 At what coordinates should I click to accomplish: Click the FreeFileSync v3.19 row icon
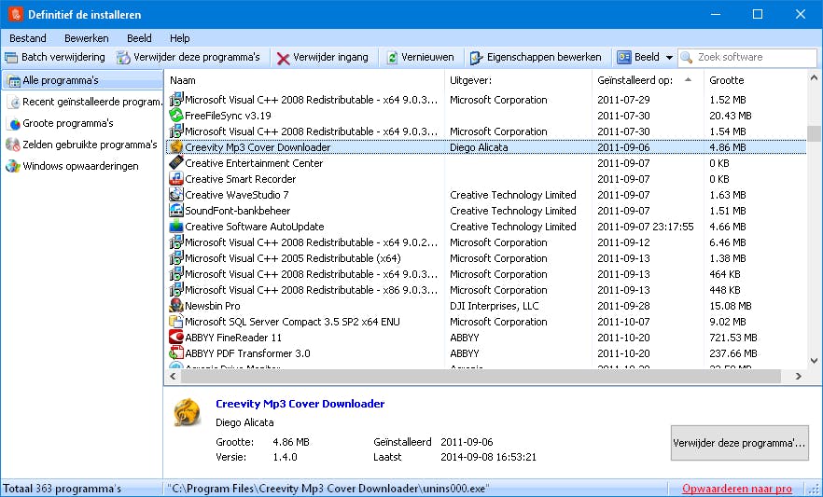(x=176, y=116)
